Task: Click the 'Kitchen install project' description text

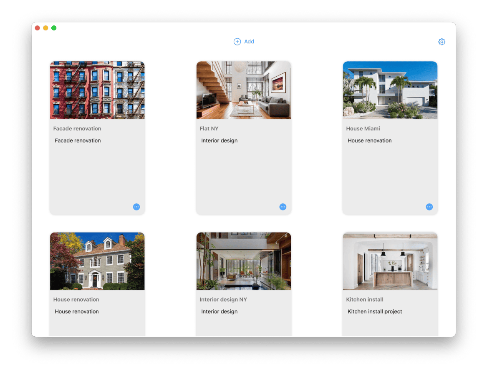Action: (x=375, y=311)
